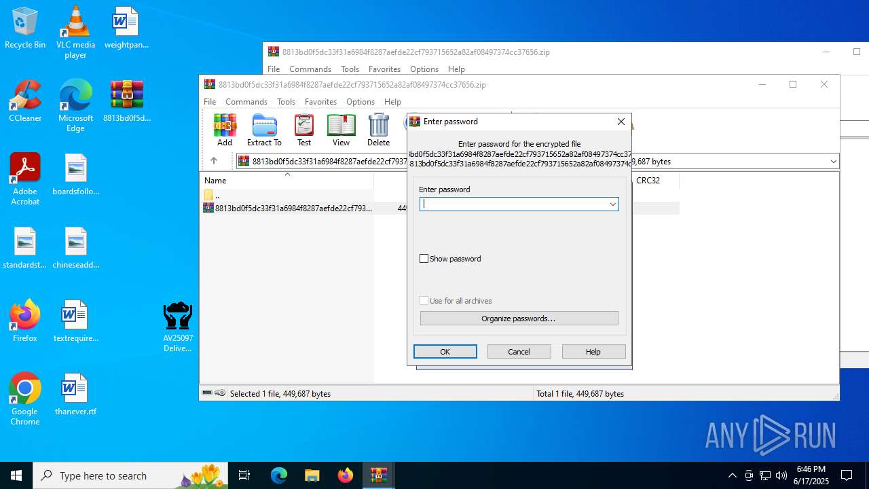This screenshot has height=489, width=869.
Task: Select the AV25097 Delive desktop icon
Action: pos(177,327)
